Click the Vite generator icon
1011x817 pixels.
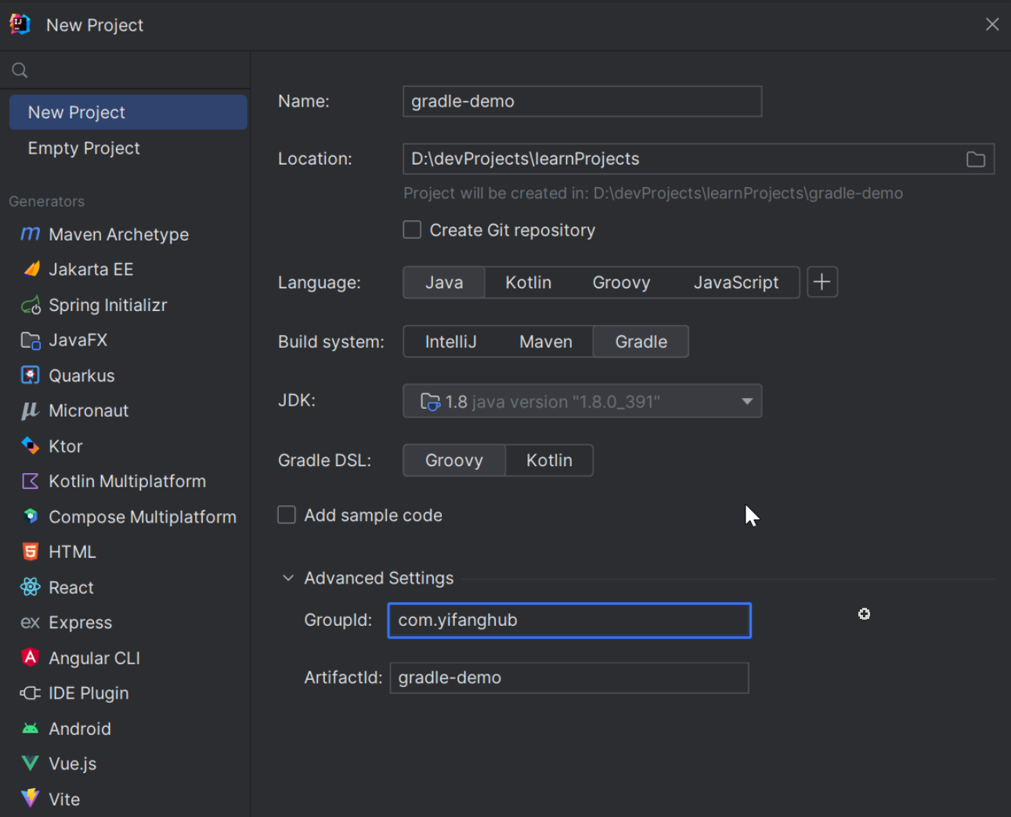click(x=31, y=799)
